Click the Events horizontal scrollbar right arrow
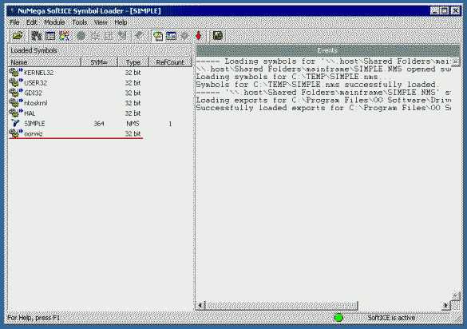This screenshot has height=329, width=467. pyautogui.click(x=445, y=305)
